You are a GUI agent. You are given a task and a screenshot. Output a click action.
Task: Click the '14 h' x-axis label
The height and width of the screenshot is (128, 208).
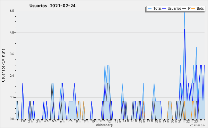(x=126, y=121)
